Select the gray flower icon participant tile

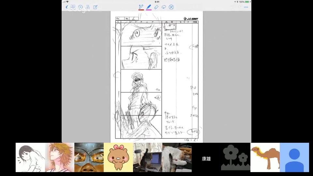pyautogui.click(x=236, y=157)
